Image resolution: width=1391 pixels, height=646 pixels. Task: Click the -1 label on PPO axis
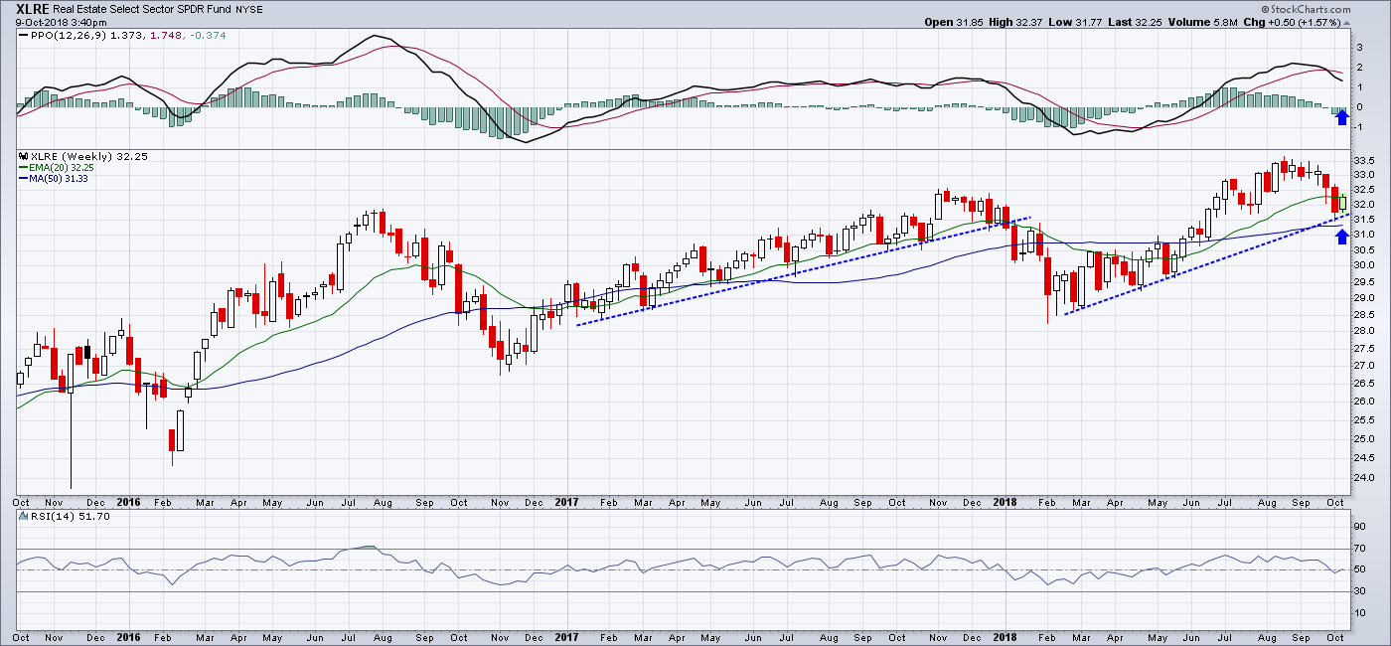(1358, 126)
